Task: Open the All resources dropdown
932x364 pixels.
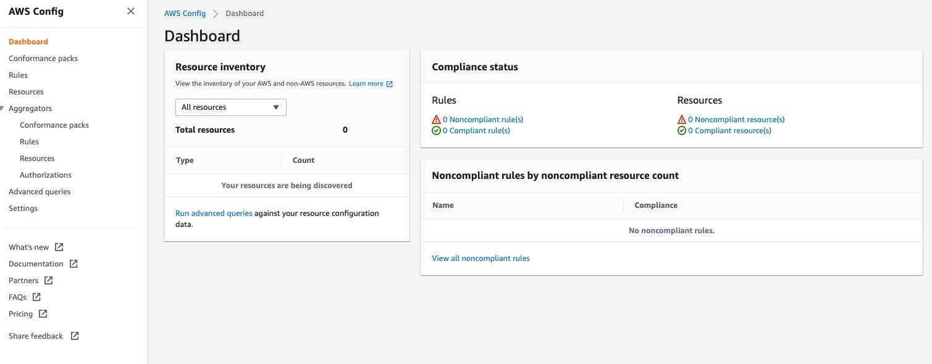Action: tap(230, 107)
